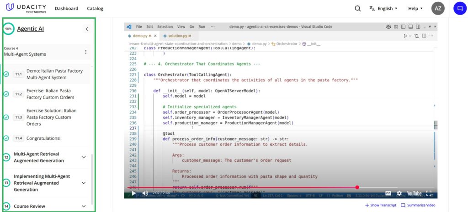Click code line 238 with @tool decorator
468x212 pixels.
(169, 134)
